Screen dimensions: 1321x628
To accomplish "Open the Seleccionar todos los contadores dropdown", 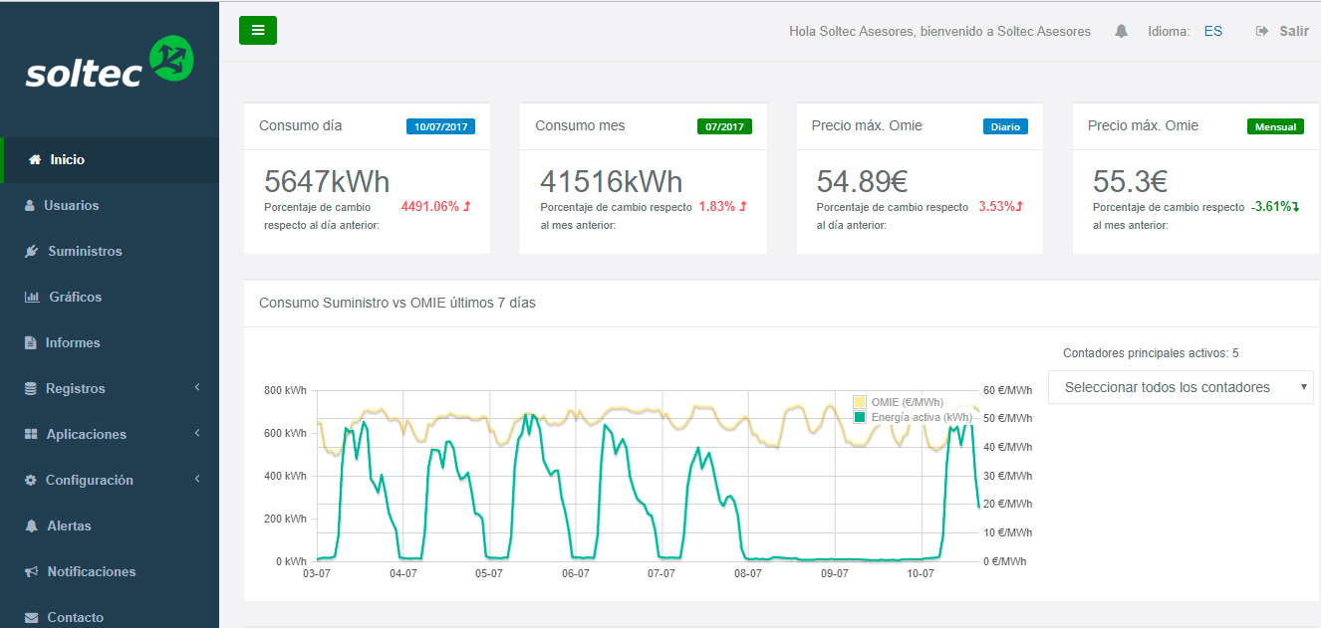I will (x=1181, y=387).
